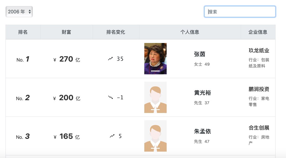Image resolution: width=286 pixels, height=158 pixels.
Task: Click the name 张茵
Action: 200,54
